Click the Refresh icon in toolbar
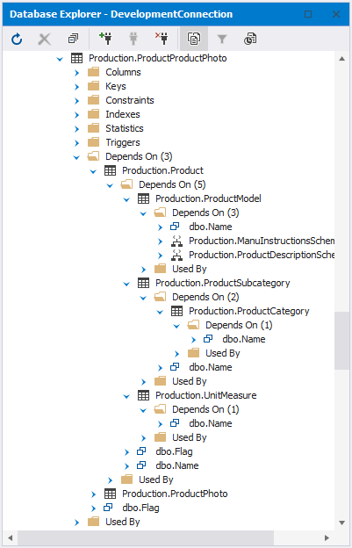 coord(17,39)
